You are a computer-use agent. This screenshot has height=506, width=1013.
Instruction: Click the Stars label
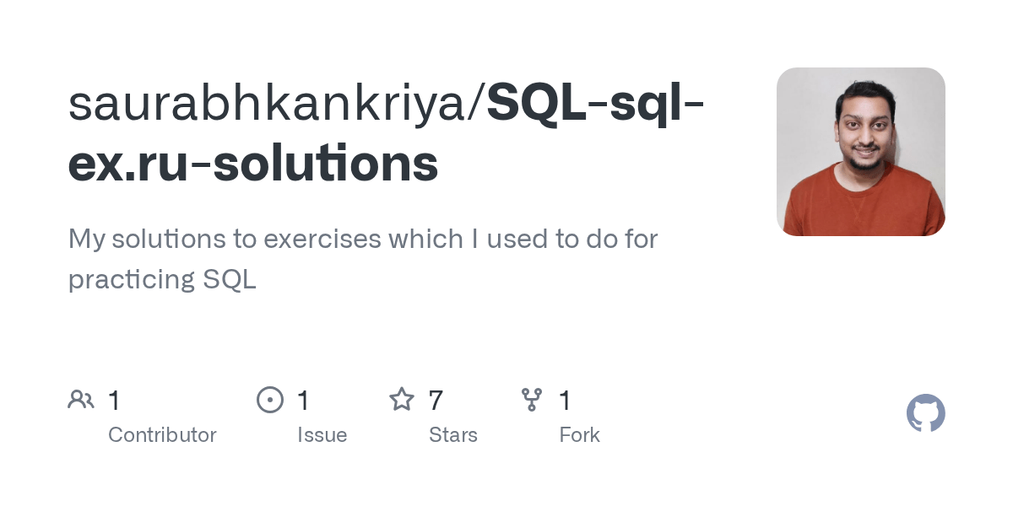453,435
